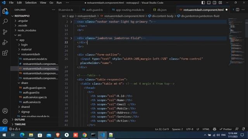Collapse the share folder

coord(24,83)
